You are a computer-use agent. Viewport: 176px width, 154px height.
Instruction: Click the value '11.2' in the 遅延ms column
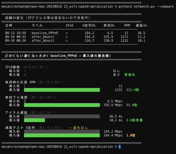point(141,37)
